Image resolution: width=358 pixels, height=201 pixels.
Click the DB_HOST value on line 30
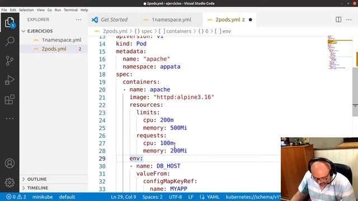(168, 166)
